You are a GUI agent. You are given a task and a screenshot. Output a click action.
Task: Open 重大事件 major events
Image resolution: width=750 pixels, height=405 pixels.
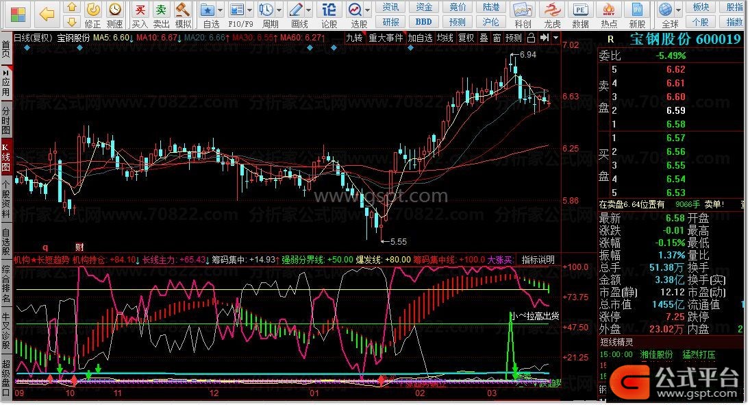[x=386, y=38]
